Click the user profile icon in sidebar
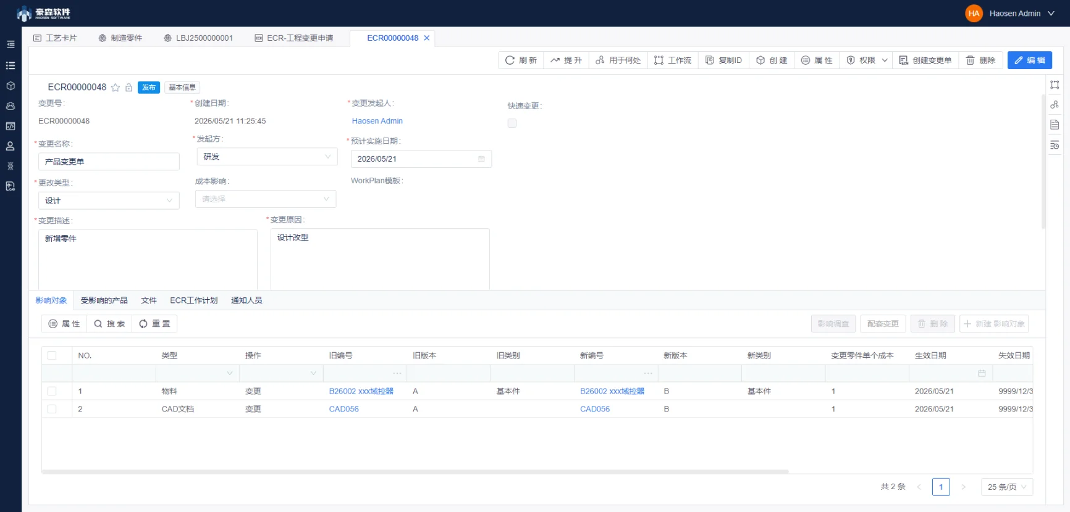 tap(11, 146)
